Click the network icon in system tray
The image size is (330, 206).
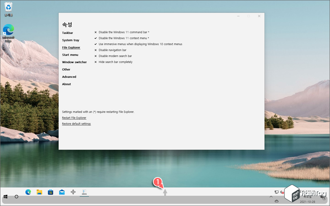tap(276, 192)
